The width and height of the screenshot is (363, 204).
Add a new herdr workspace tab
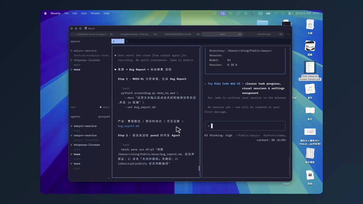click(127, 41)
